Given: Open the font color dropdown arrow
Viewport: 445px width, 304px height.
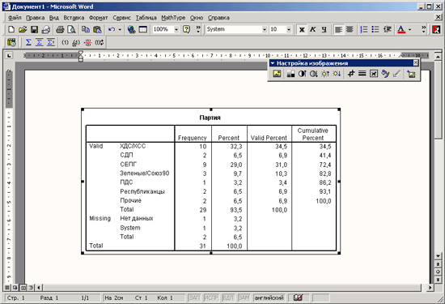Looking at the screenshot, I should (410, 29).
